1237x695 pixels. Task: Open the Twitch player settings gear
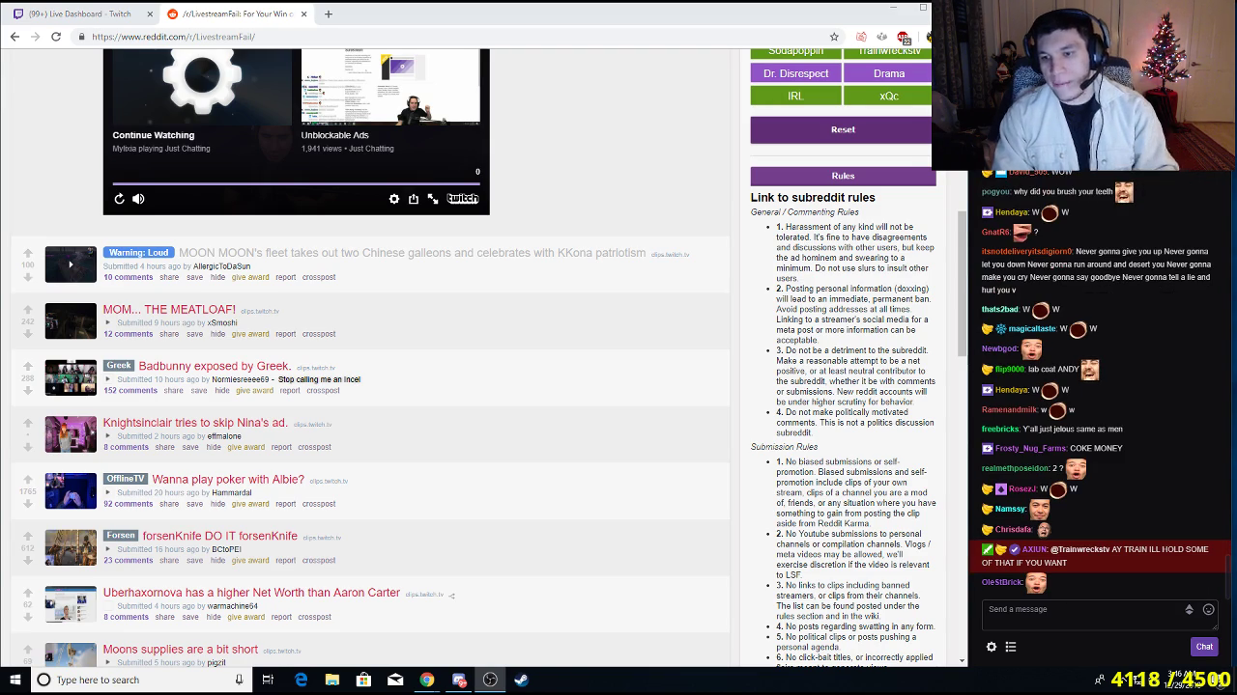(x=394, y=199)
